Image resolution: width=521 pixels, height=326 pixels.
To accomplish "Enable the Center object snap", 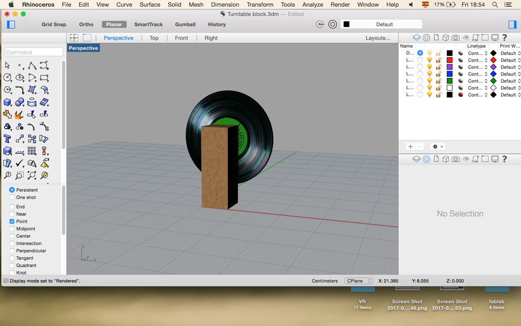I will [x=12, y=236].
